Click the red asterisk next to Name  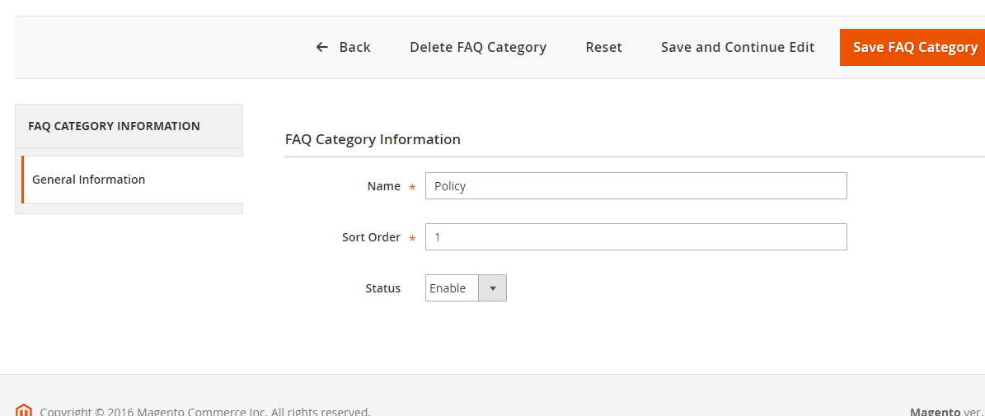[x=411, y=188]
